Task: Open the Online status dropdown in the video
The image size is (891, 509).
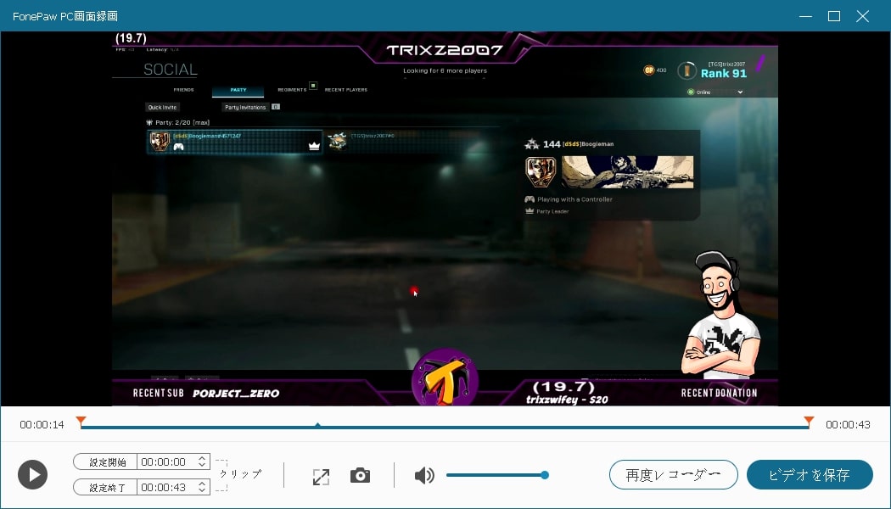Action: [x=715, y=92]
